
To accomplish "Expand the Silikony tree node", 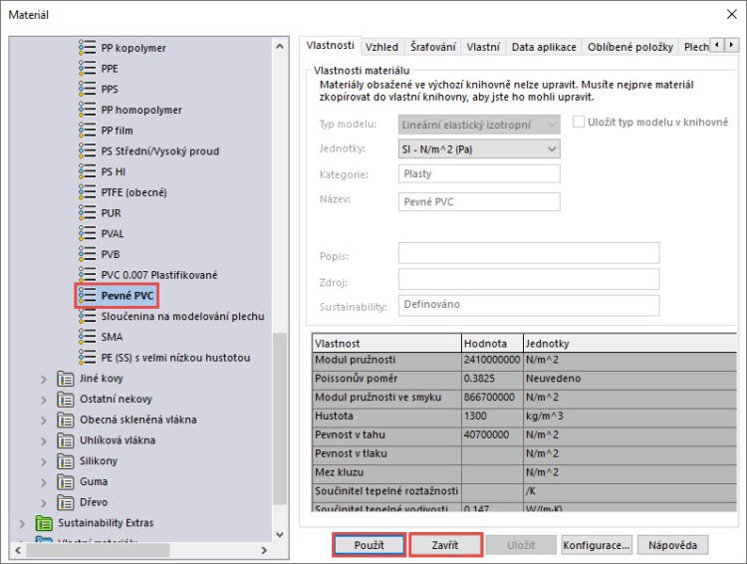I will click(44, 461).
